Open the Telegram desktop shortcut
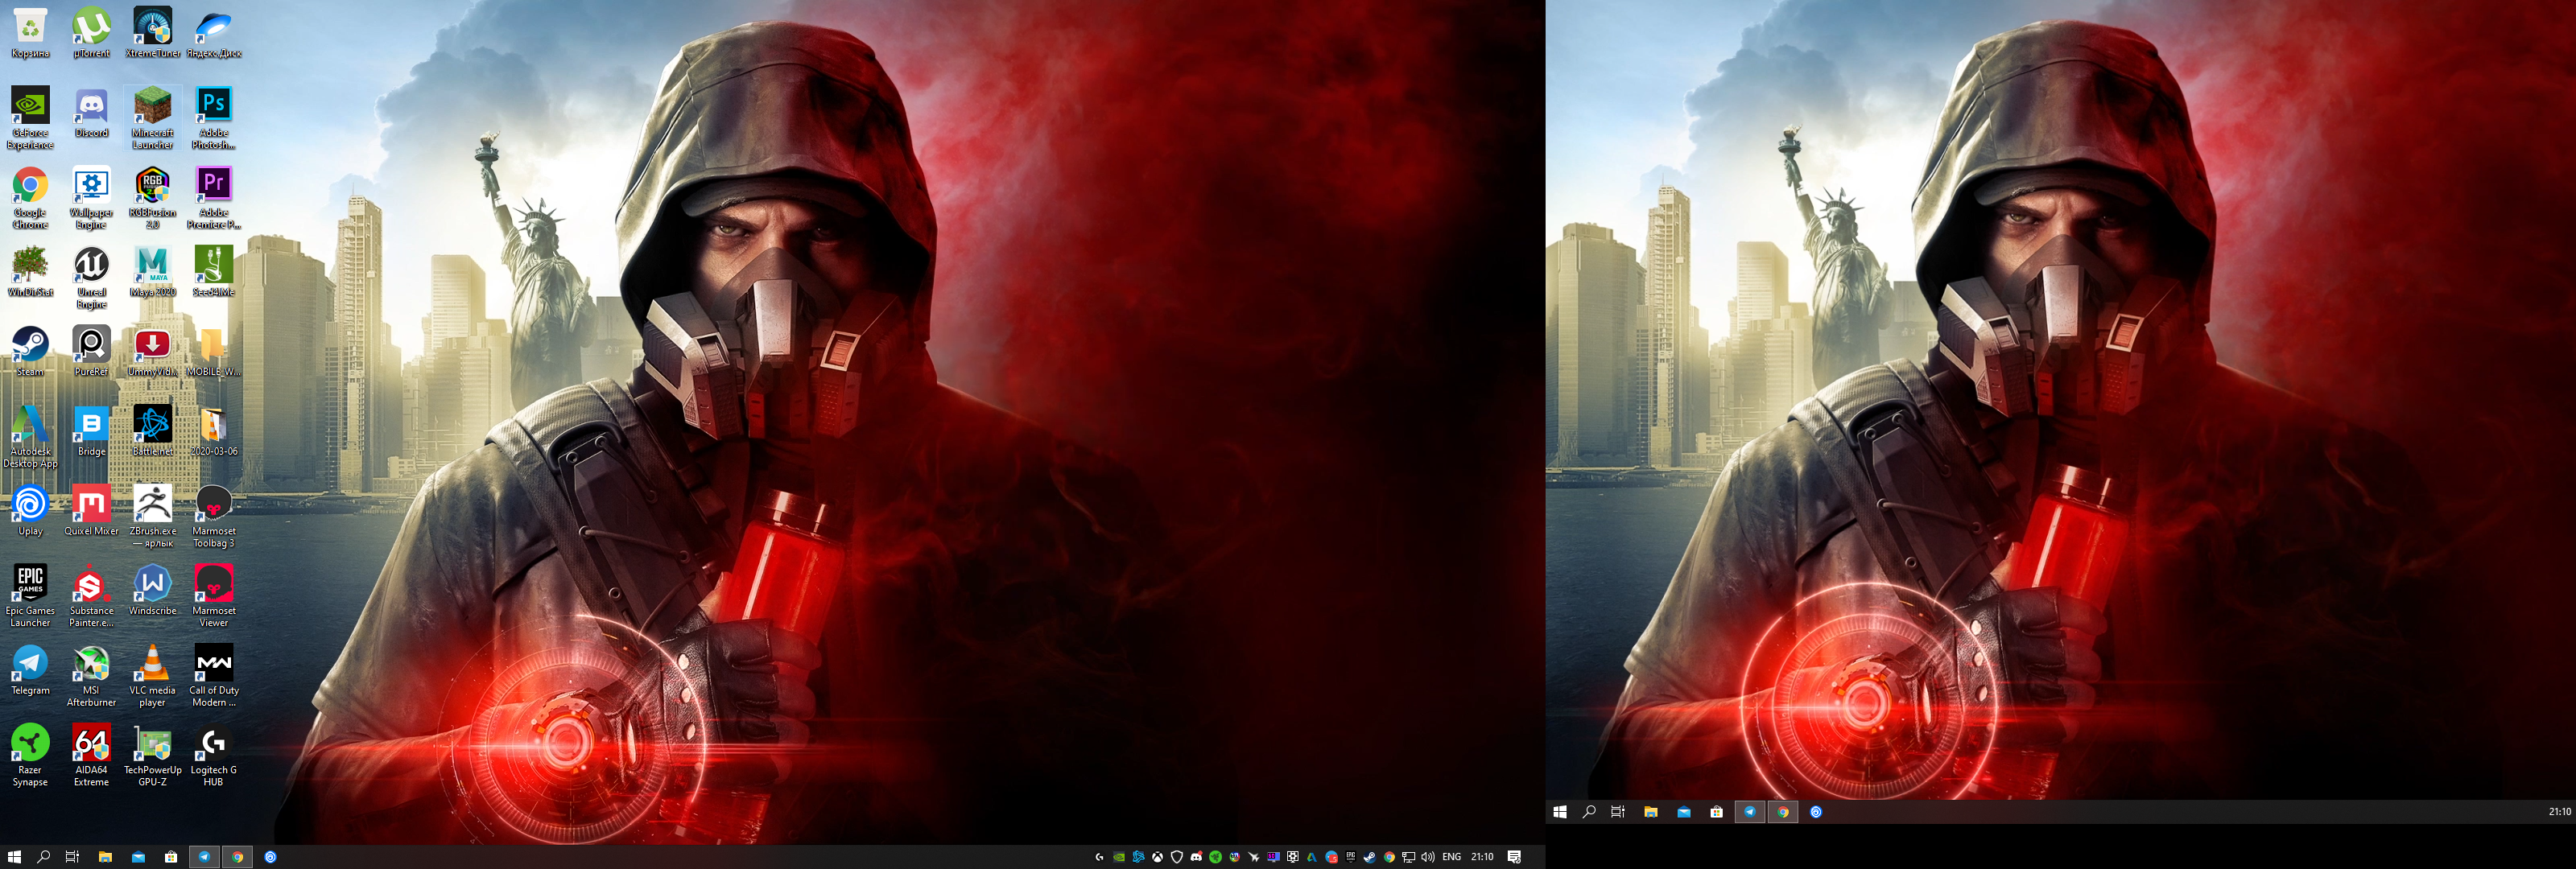 [x=30, y=670]
